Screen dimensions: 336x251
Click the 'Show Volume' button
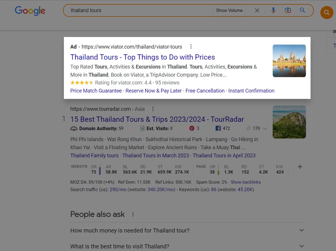click(x=229, y=10)
